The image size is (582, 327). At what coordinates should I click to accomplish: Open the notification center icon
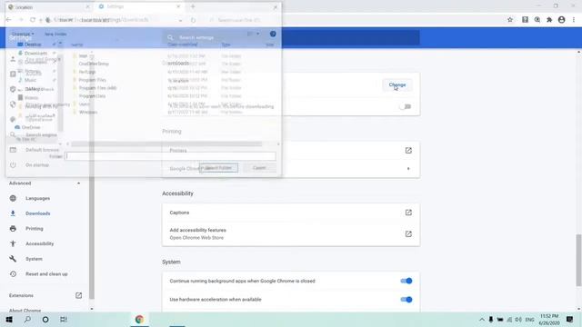tap(570, 319)
